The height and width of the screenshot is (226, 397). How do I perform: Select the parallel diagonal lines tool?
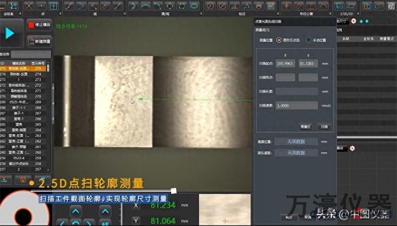pos(105,6)
